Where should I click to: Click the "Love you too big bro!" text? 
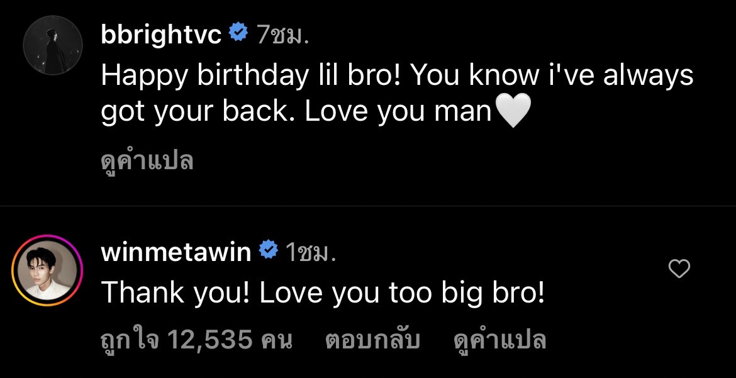(402, 292)
